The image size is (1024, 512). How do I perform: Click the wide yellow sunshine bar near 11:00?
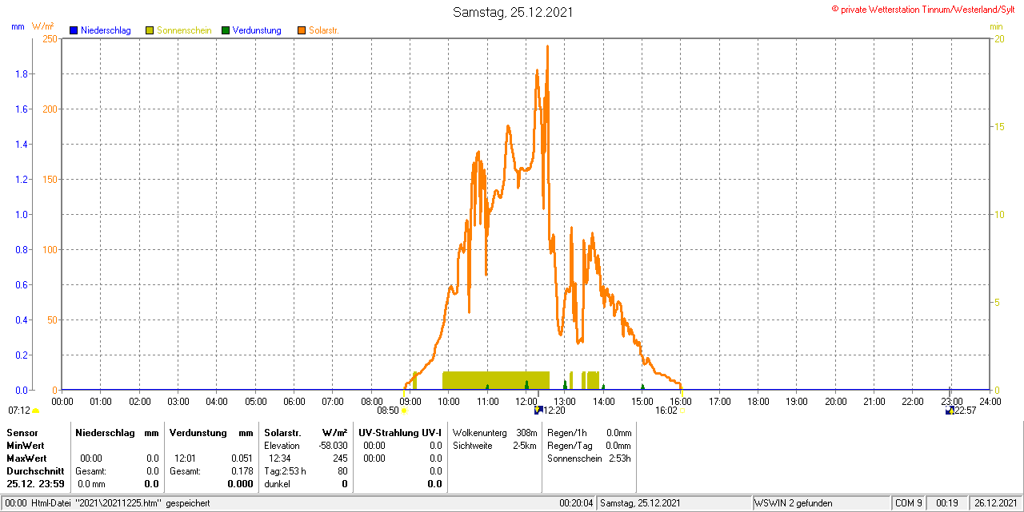[496, 380]
